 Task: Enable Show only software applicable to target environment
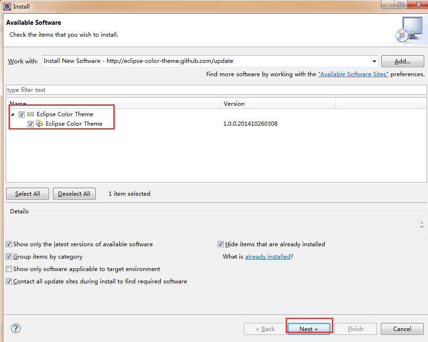pos(9,269)
